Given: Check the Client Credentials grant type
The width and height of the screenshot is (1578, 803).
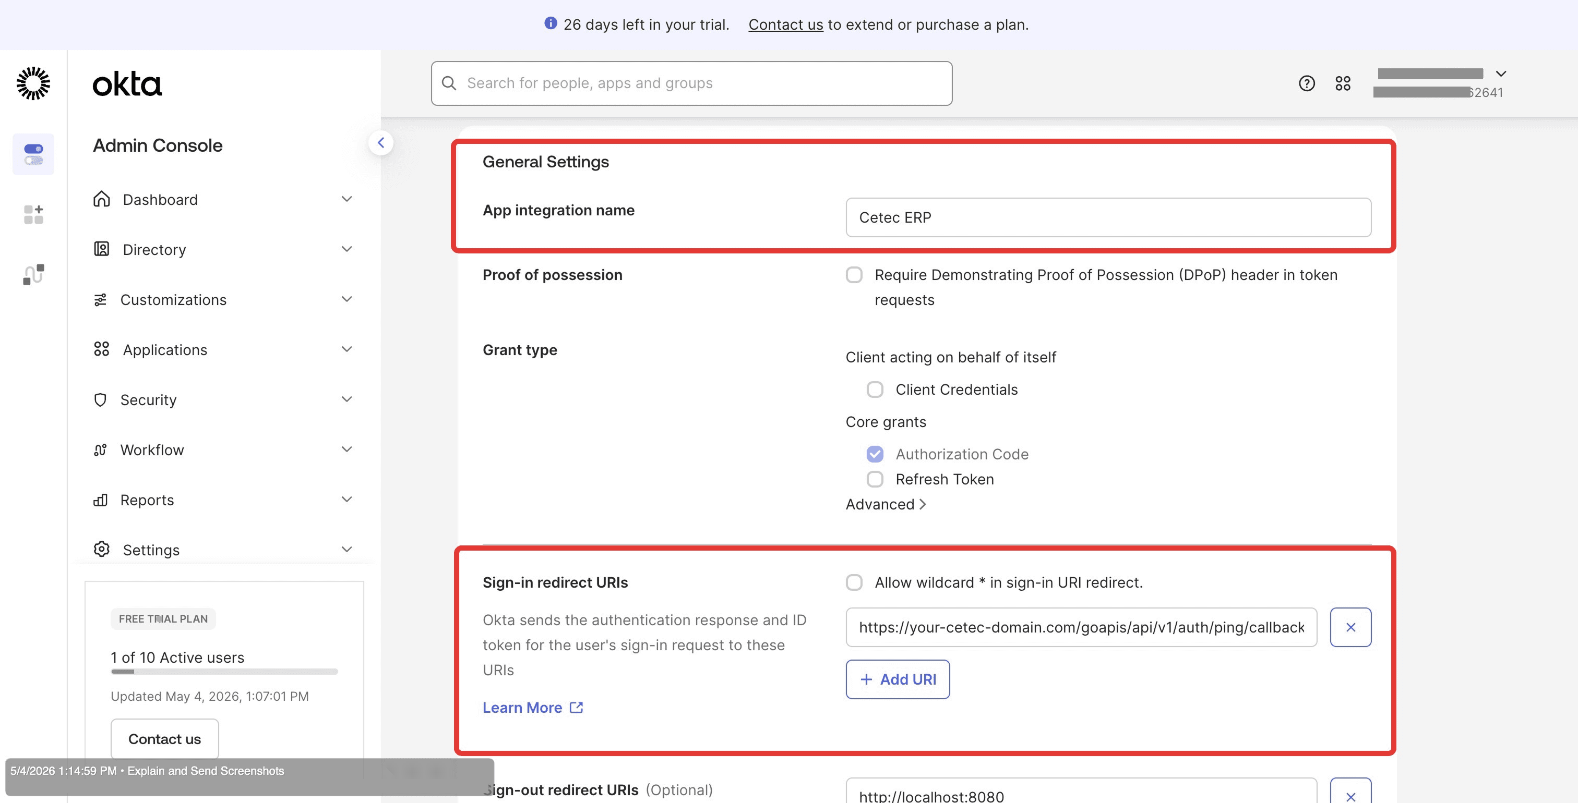Looking at the screenshot, I should 875,390.
